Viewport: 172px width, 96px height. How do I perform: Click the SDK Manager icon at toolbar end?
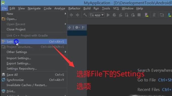pos(169,15)
